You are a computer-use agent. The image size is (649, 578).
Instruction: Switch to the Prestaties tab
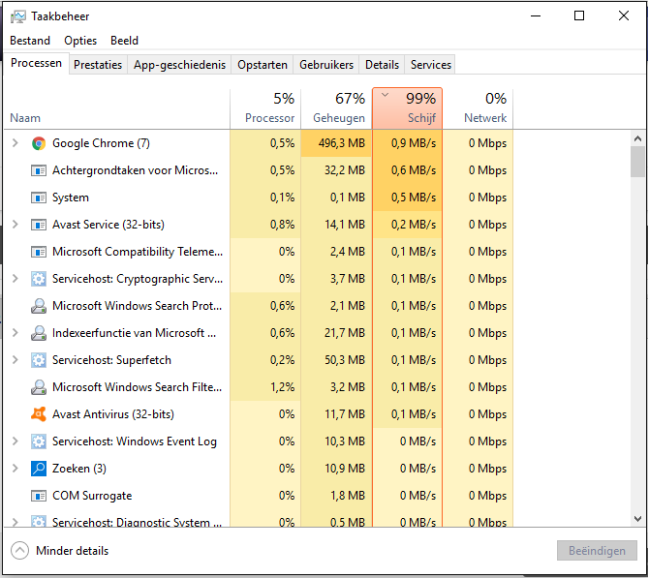(98, 65)
